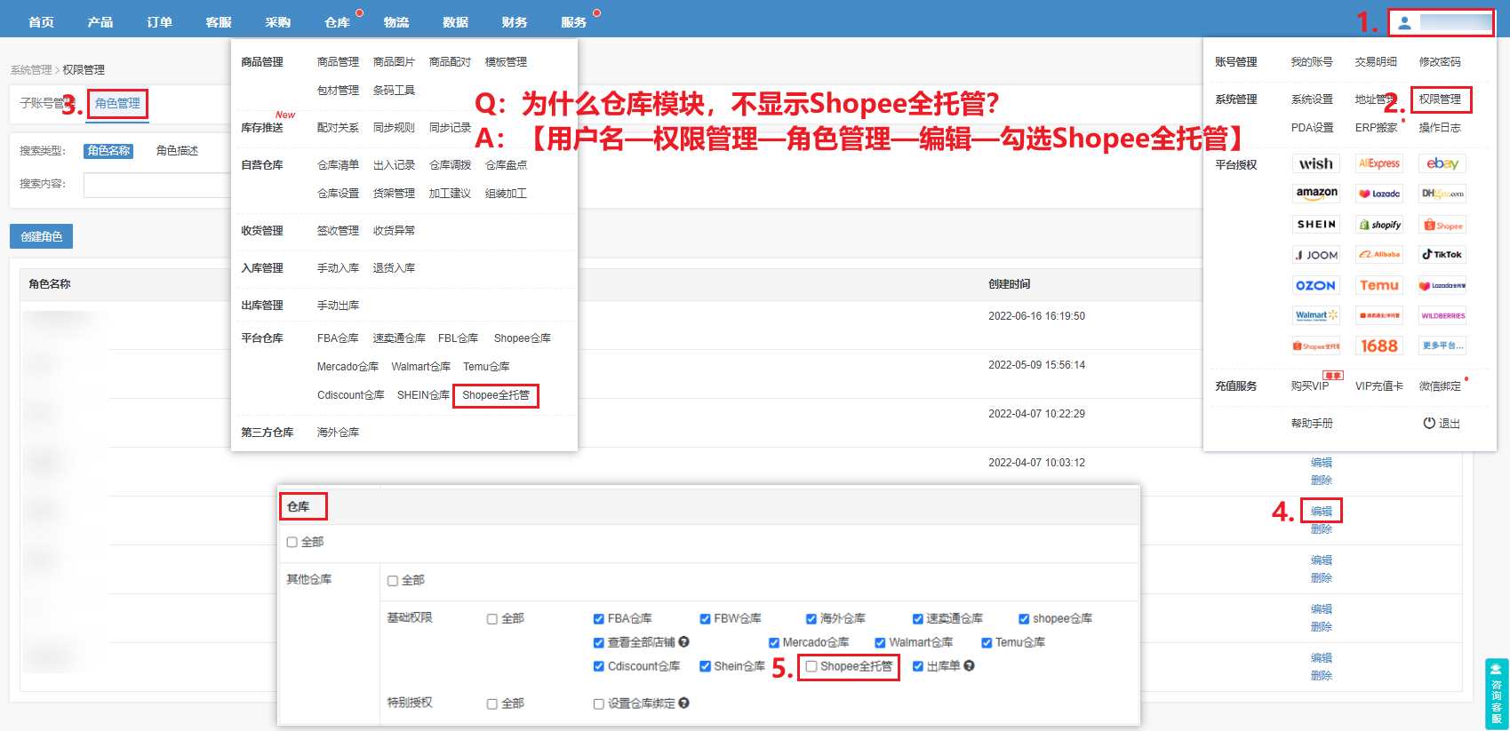Image resolution: width=1510 pixels, height=731 pixels.
Task: Select the SHEIN platform logo
Action: (1316, 225)
